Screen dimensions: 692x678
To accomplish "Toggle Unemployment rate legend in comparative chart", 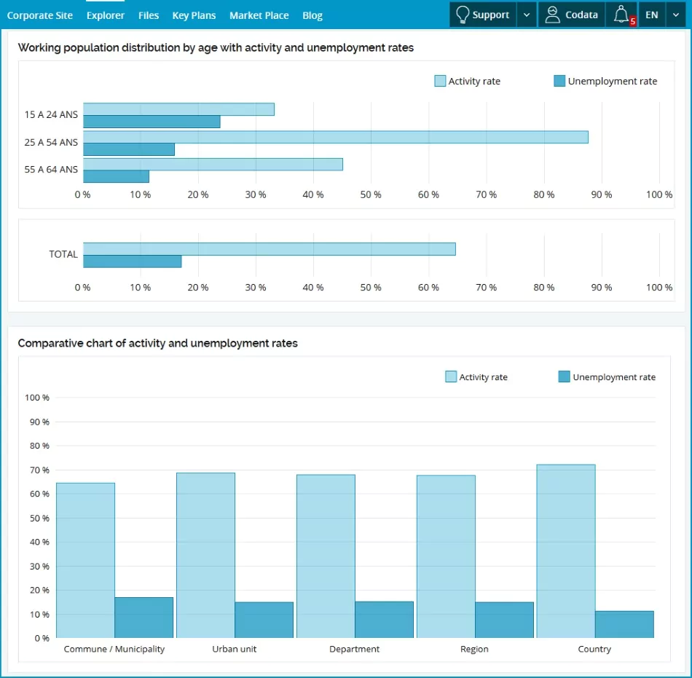I will [x=607, y=377].
